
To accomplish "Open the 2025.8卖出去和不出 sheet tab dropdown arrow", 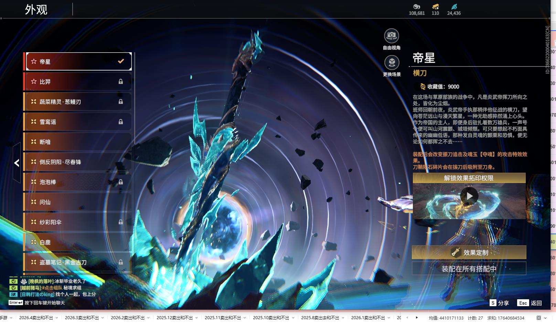I will click(x=343, y=318).
